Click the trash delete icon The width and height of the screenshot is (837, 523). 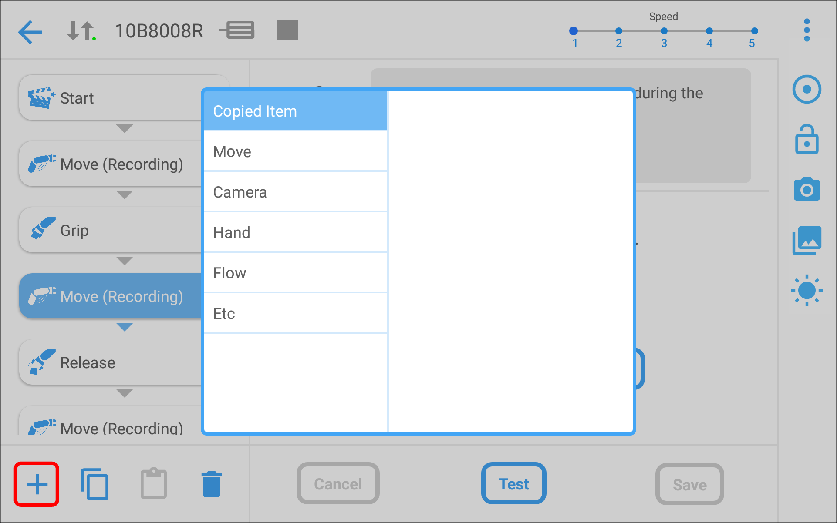212,484
